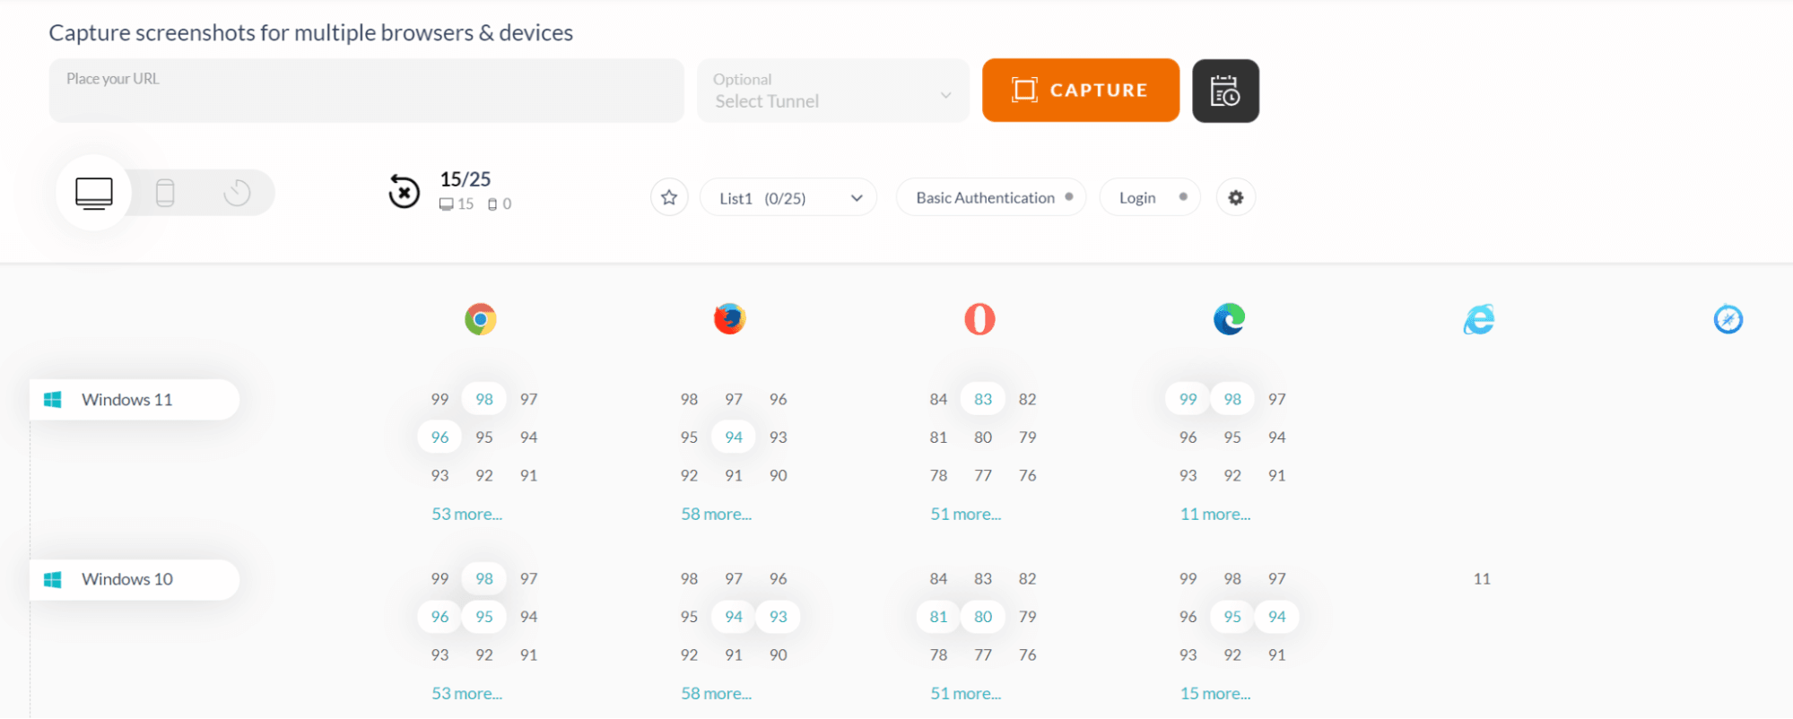Switch to the desktop device view

click(94, 193)
